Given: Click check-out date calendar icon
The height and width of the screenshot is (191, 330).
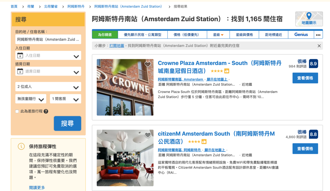Looking at the screenshot, I should pos(20,71).
